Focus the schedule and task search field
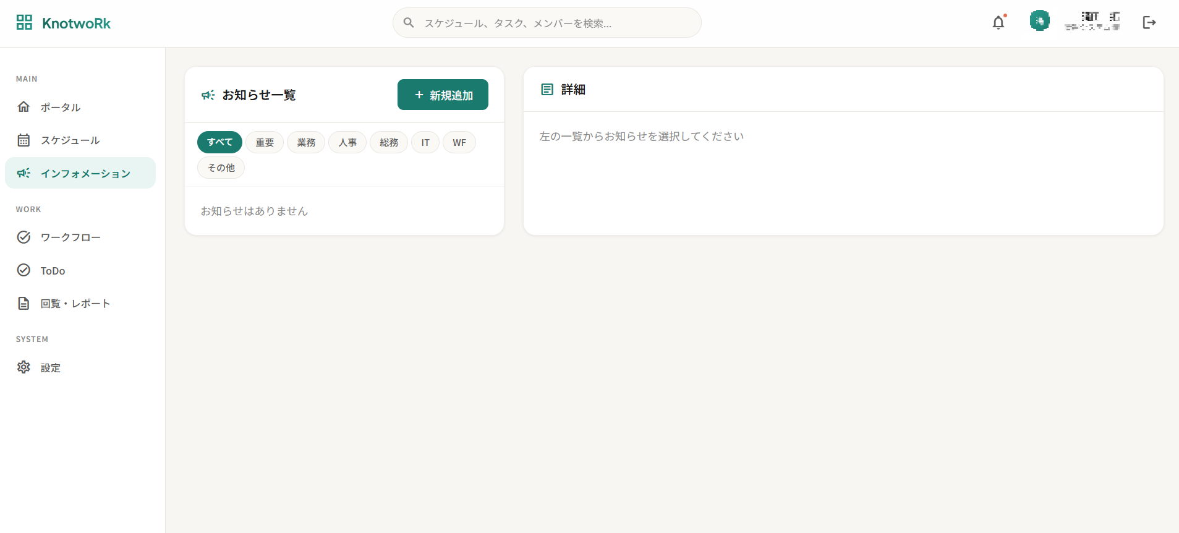 (x=556, y=23)
